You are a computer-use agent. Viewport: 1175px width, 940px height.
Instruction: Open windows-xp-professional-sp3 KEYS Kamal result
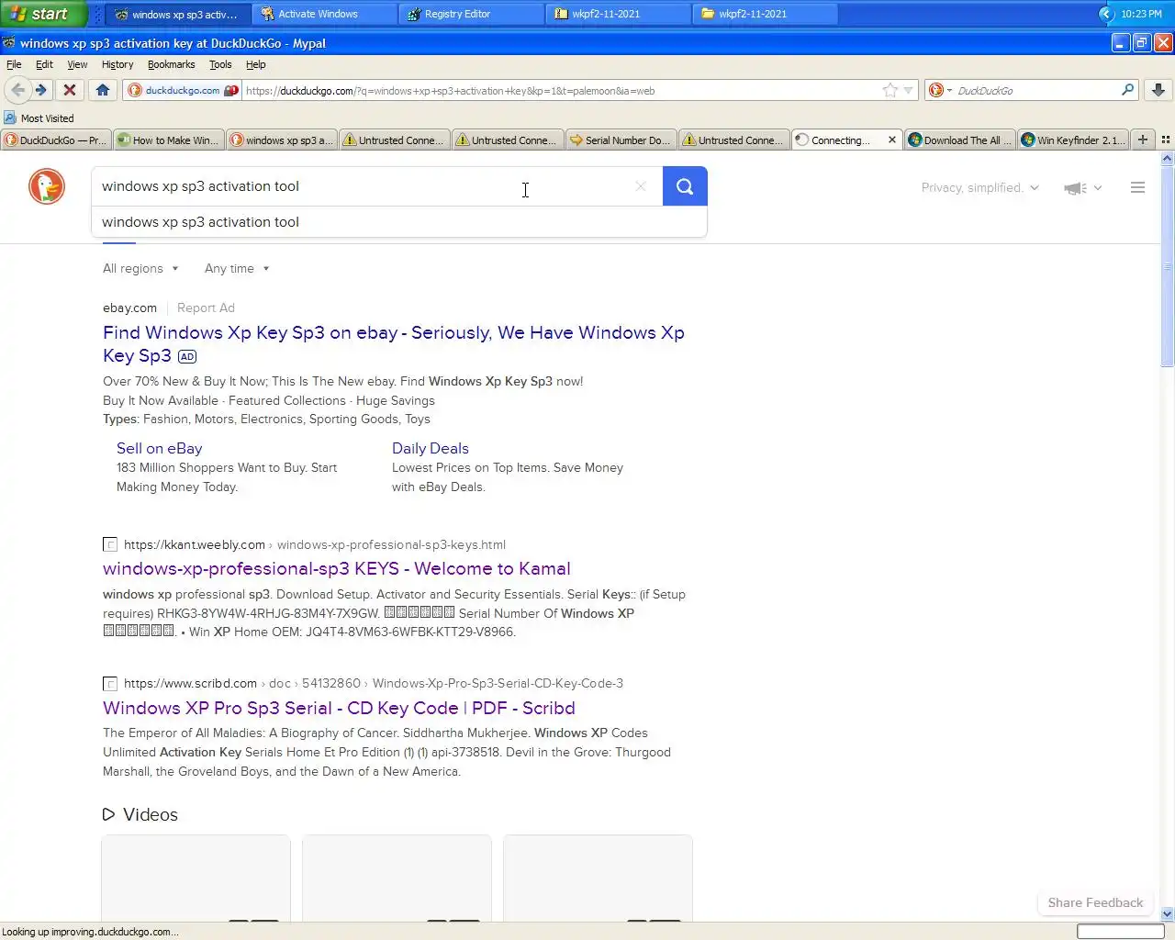pos(337,569)
